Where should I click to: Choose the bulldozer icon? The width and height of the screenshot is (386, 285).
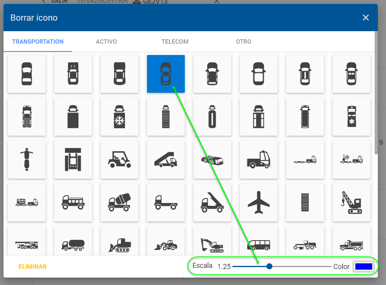tap(119, 244)
